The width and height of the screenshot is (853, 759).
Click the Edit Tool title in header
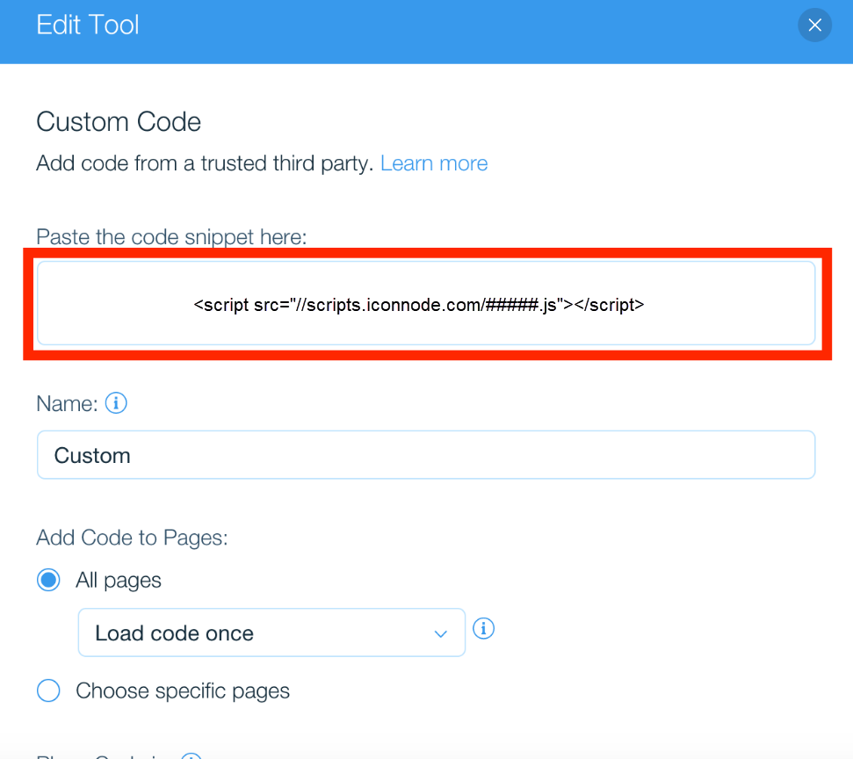tap(88, 25)
